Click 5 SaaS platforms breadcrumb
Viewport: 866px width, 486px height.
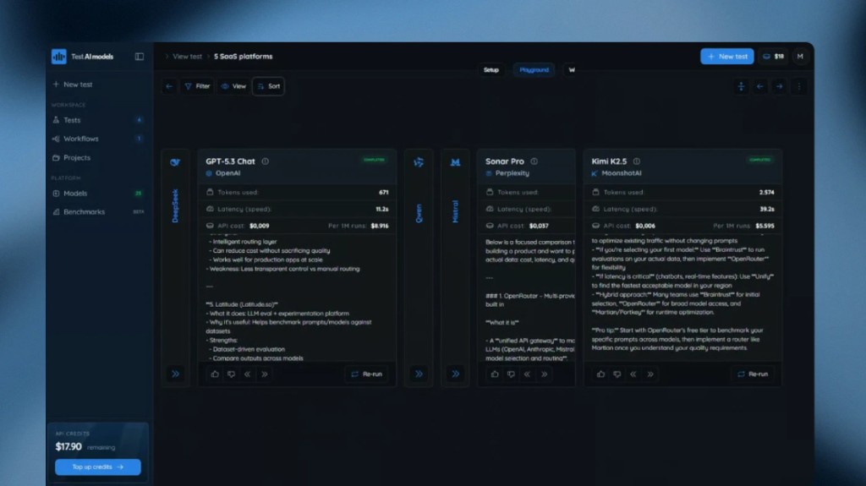(243, 57)
